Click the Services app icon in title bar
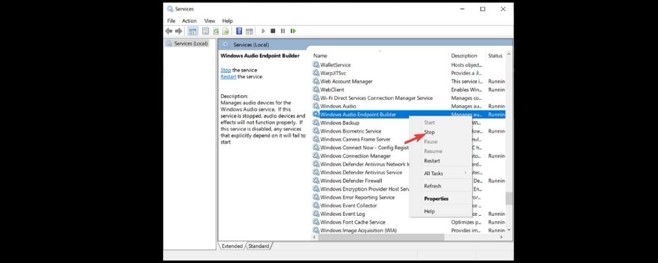This screenshot has height=263, width=658. [170, 9]
